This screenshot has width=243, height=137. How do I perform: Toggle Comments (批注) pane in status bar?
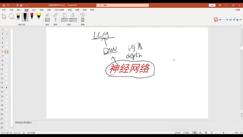tap(186, 133)
